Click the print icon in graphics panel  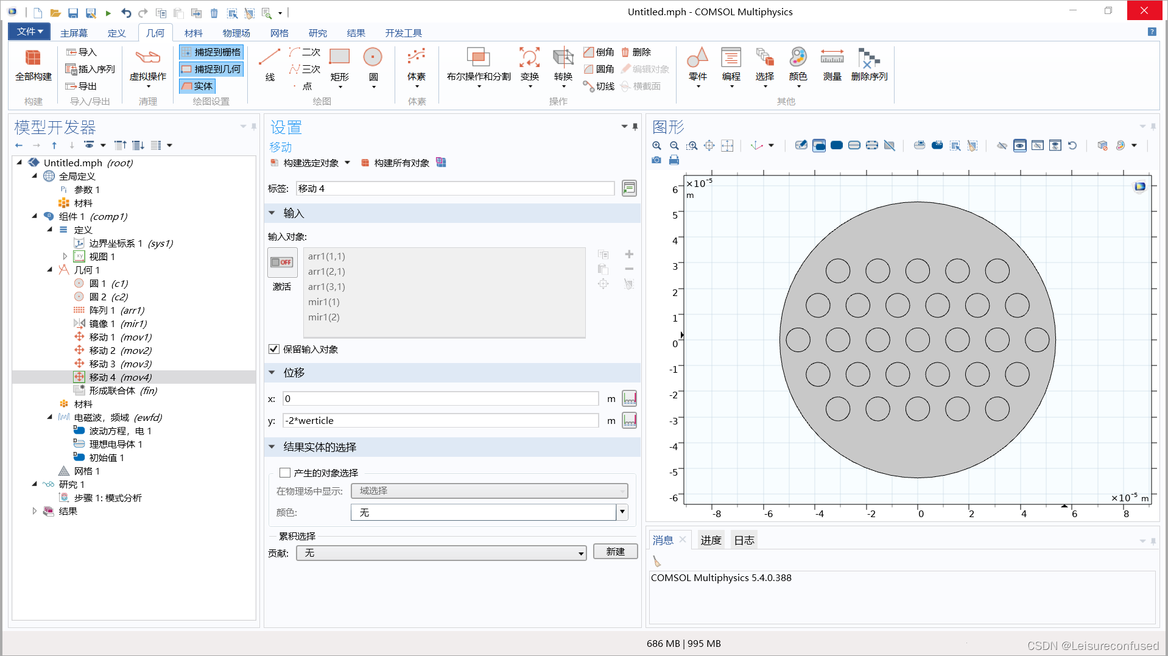coord(674,160)
